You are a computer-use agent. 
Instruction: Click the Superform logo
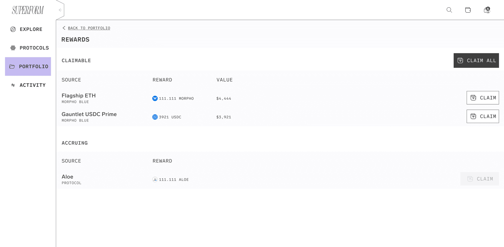click(x=28, y=10)
